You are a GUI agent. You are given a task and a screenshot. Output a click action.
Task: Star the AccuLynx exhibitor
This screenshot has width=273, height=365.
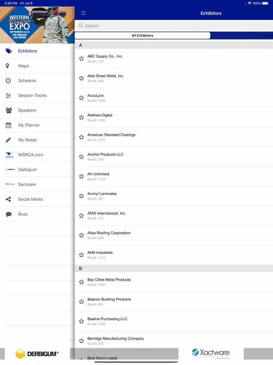(x=81, y=98)
